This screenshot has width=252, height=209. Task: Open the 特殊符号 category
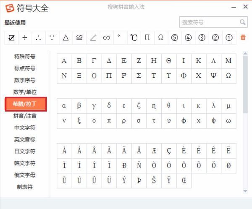25,56
